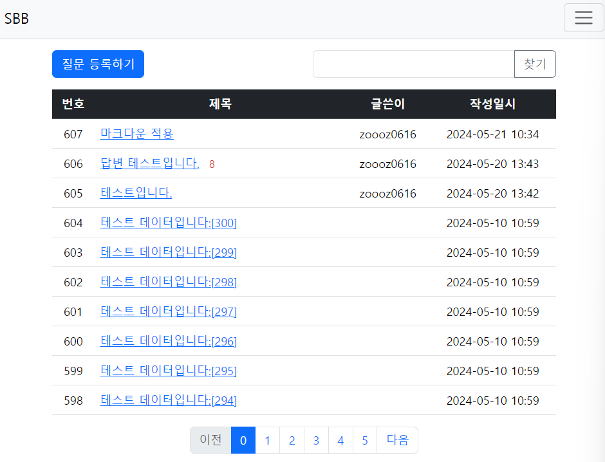Click the 글쓴이 column header
The height and width of the screenshot is (462, 605).
click(387, 104)
